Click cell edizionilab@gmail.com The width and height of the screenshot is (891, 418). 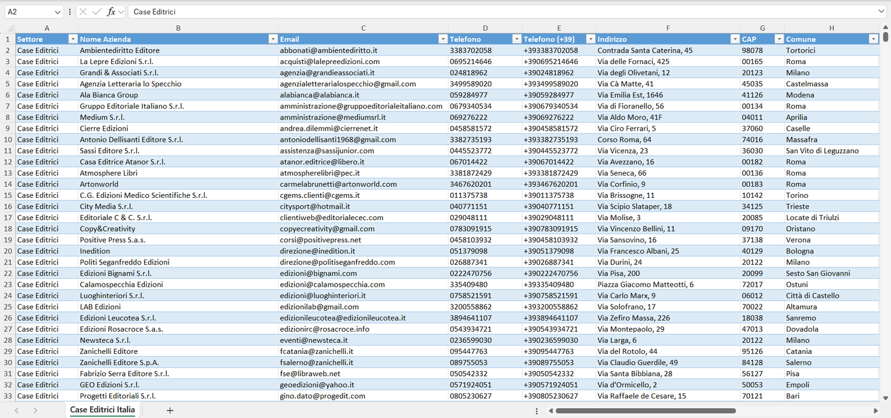(x=363, y=306)
